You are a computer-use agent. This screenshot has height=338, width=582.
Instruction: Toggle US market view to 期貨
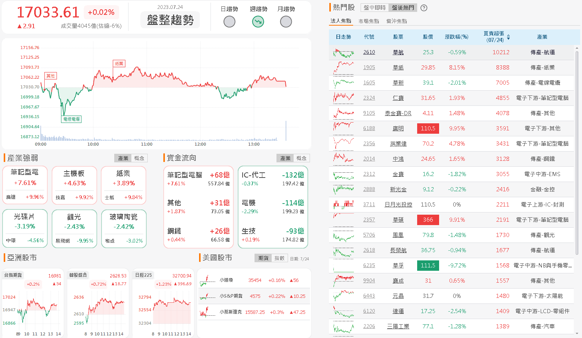(x=263, y=258)
